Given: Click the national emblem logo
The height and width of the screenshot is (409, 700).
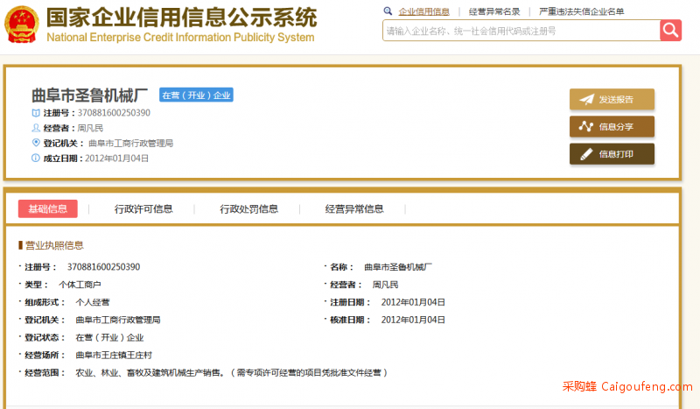Looking at the screenshot, I should (x=21, y=25).
